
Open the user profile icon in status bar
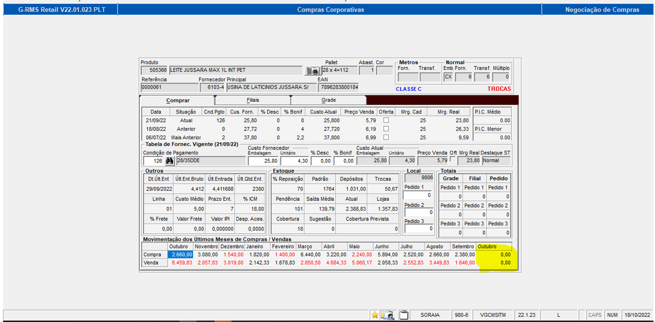click(388, 315)
